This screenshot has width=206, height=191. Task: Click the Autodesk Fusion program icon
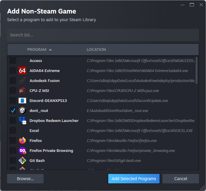(22, 81)
